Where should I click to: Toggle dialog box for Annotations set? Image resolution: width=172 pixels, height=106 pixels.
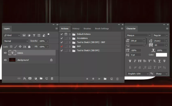(66, 38)
